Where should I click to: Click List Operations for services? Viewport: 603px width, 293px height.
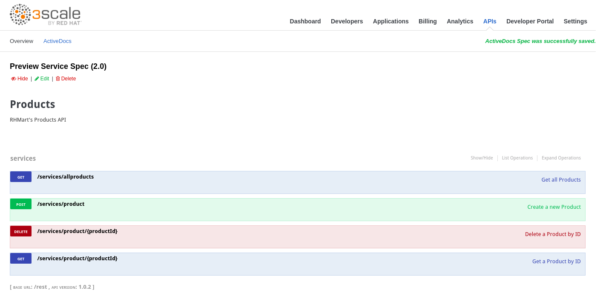pyautogui.click(x=517, y=158)
